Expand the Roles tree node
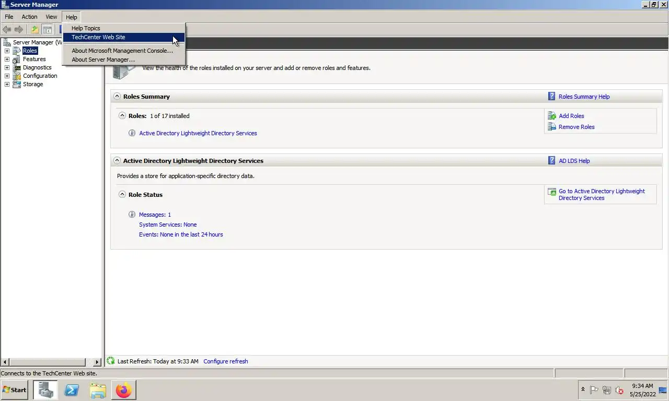The width and height of the screenshot is (669, 401). point(7,51)
